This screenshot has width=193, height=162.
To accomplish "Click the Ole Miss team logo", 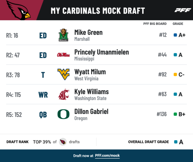I will pos(63,55).
